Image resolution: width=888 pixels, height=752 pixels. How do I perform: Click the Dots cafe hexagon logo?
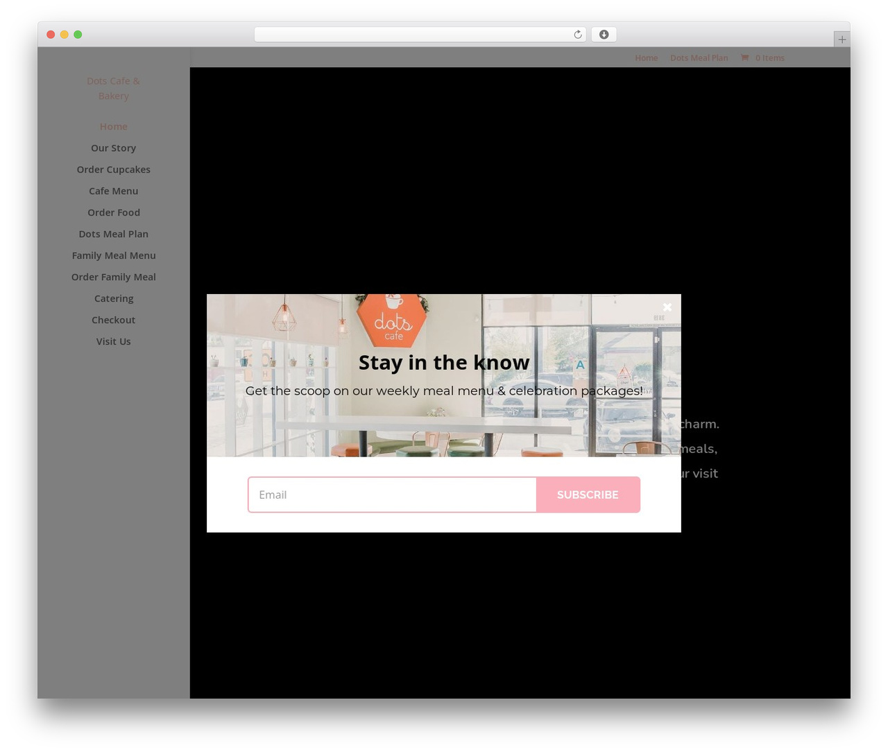coord(393,321)
